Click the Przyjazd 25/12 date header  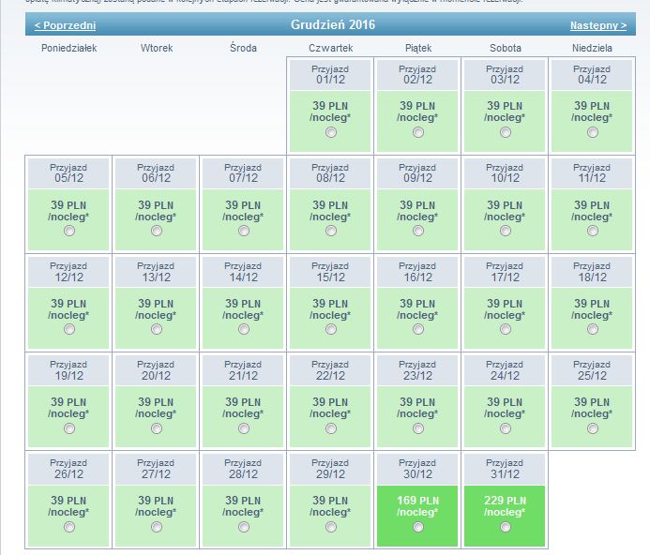[x=592, y=370]
